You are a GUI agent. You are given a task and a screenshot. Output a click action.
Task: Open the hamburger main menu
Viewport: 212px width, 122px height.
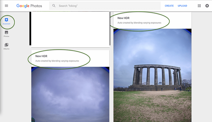click(x=6, y=6)
